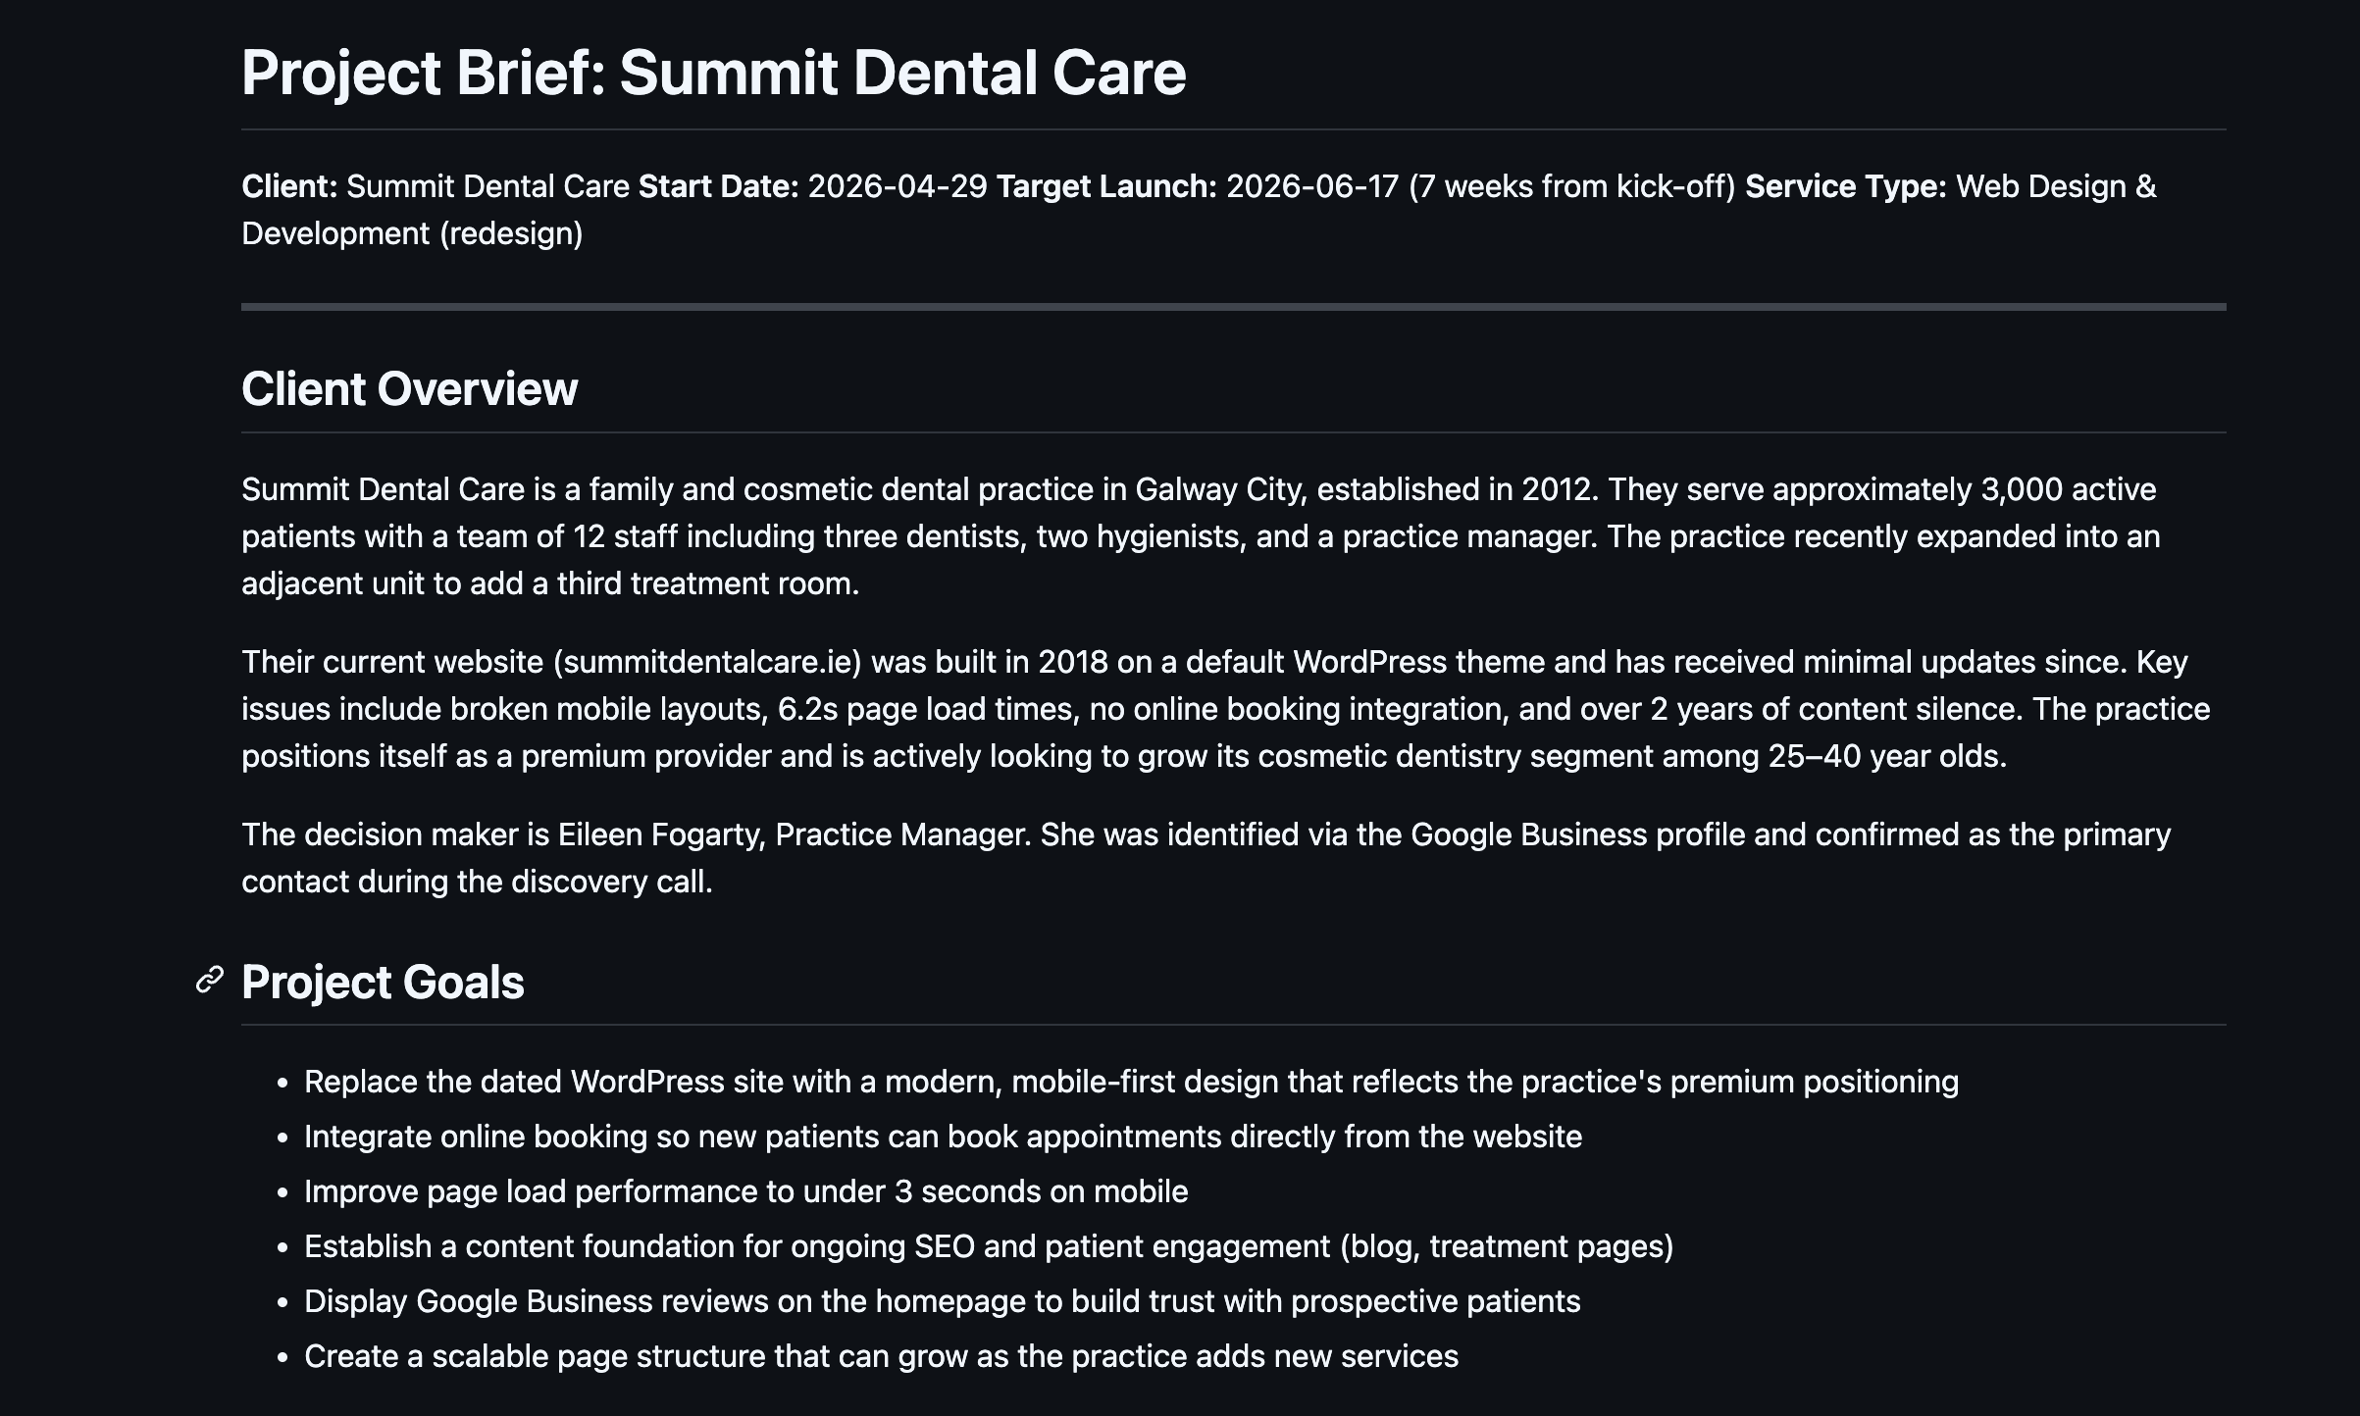The width and height of the screenshot is (2360, 1416).
Task: Click the bullet about replacing dated WordPress site
Action: [1130, 1082]
